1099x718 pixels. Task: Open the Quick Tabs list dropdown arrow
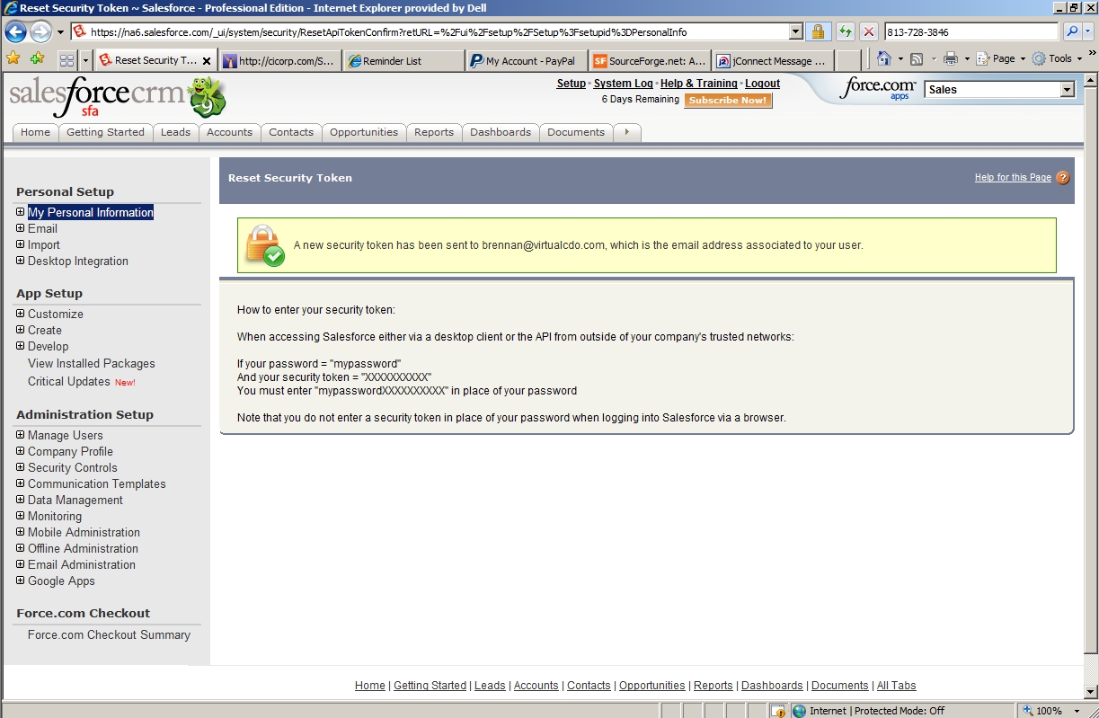(85, 60)
